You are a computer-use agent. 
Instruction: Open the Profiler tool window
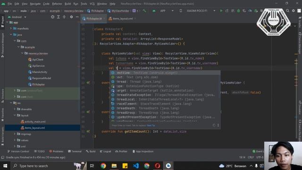(121, 152)
